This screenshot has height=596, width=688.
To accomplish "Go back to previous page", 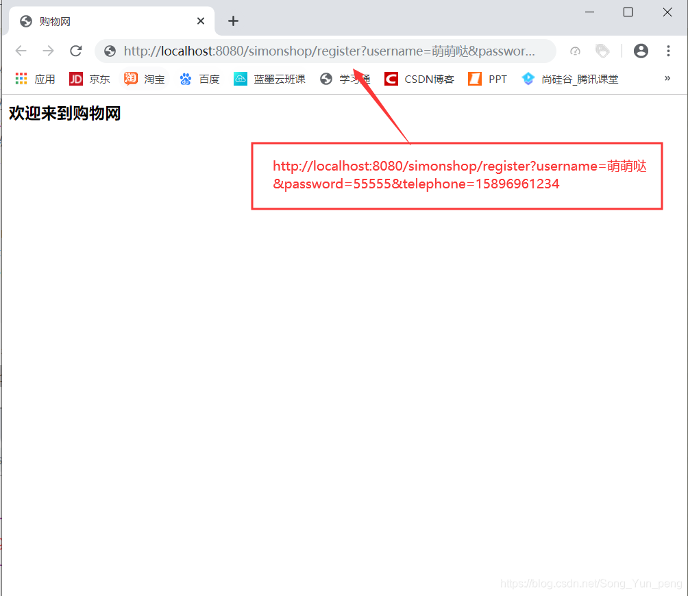I will coord(21,51).
